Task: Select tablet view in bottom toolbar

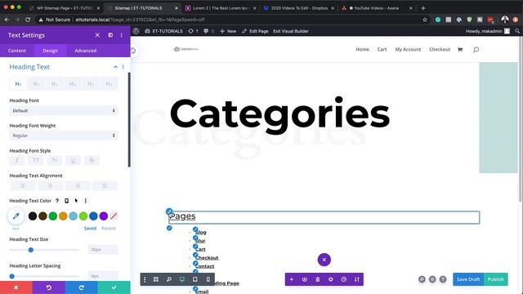Action: (194, 279)
